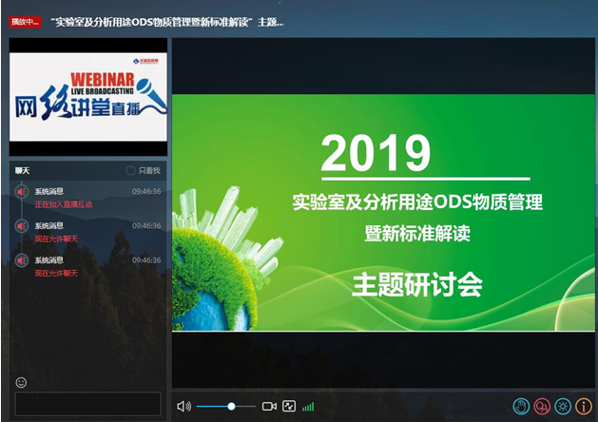Raise hand using the blue hand icon
This screenshot has width=598, height=422.
point(521,407)
